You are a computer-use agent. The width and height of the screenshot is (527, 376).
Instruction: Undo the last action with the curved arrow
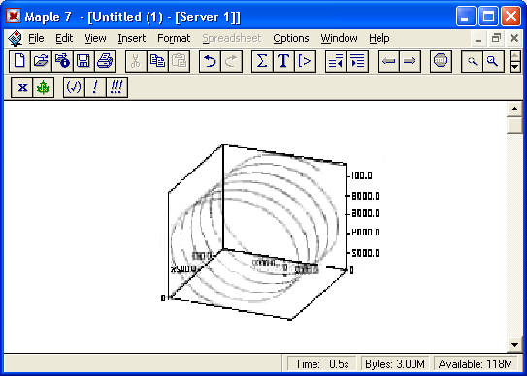coord(210,61)
